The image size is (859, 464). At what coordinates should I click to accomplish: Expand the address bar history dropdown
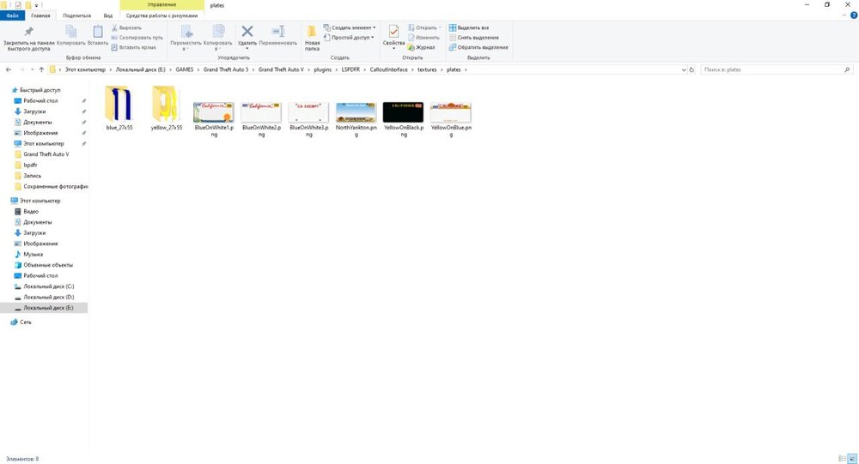pyautogui.click(x=684, y=69)
